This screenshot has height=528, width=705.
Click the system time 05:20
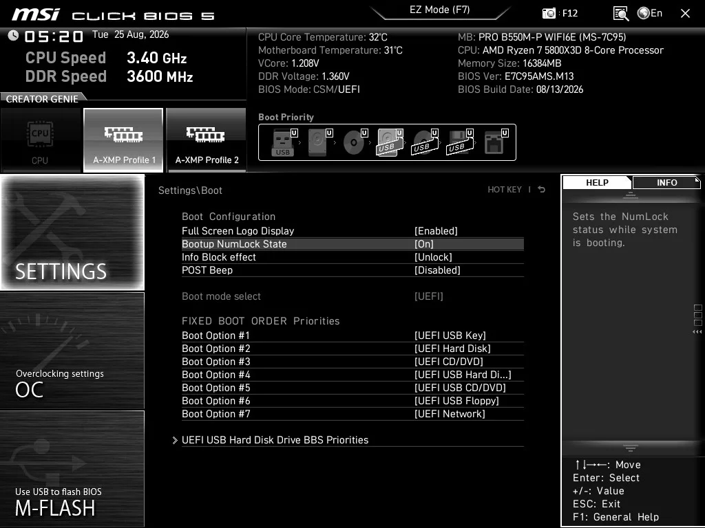click(x=54, y=36)
